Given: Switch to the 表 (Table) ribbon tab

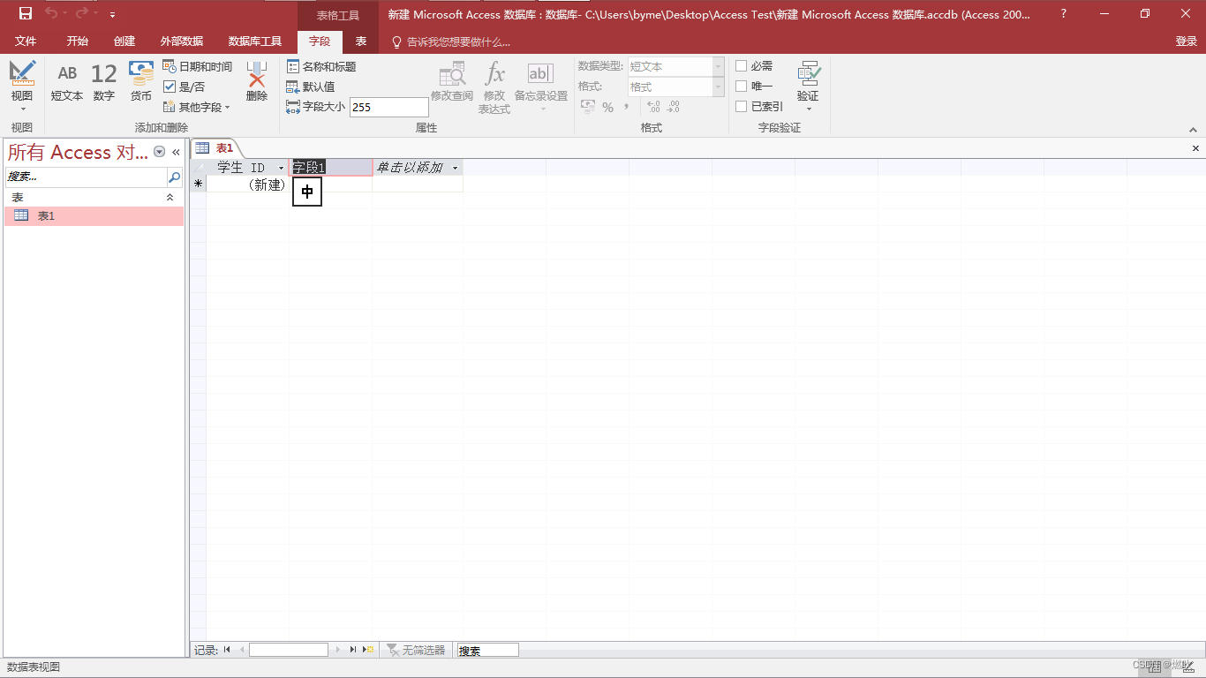Looking at the screenshot, I should click(x=361, y=41).
